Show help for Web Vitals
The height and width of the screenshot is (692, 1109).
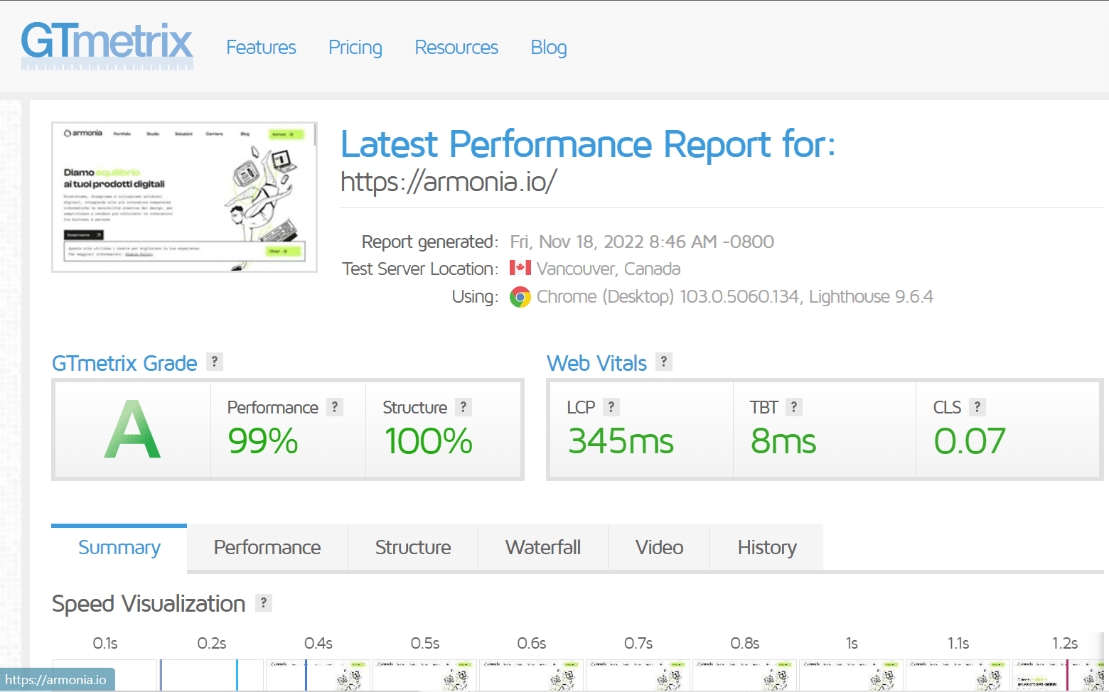tap(664, 362)
